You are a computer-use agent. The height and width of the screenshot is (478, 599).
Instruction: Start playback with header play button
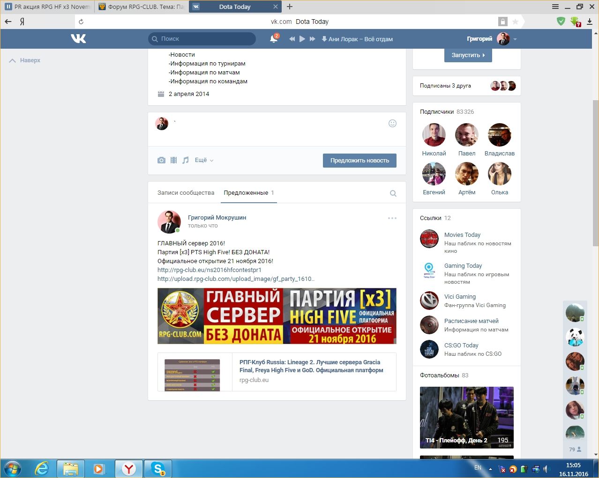[x=302, y=39]
